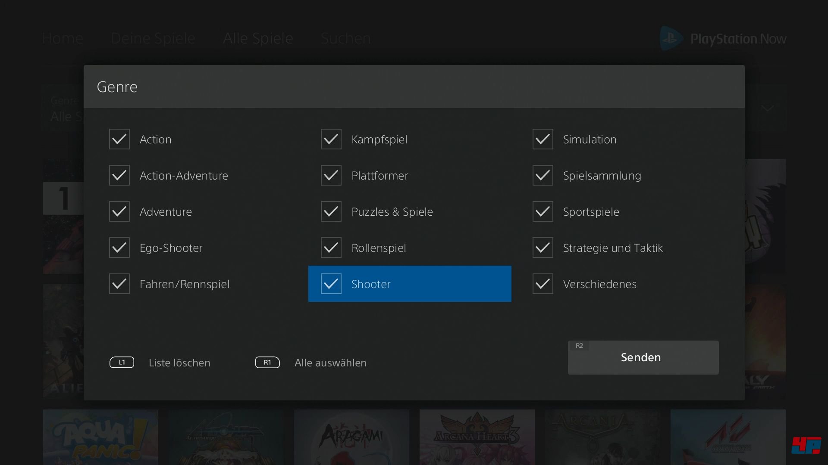
Task: Open the Alle Spiele tab
Action: [x=258, y=38]
